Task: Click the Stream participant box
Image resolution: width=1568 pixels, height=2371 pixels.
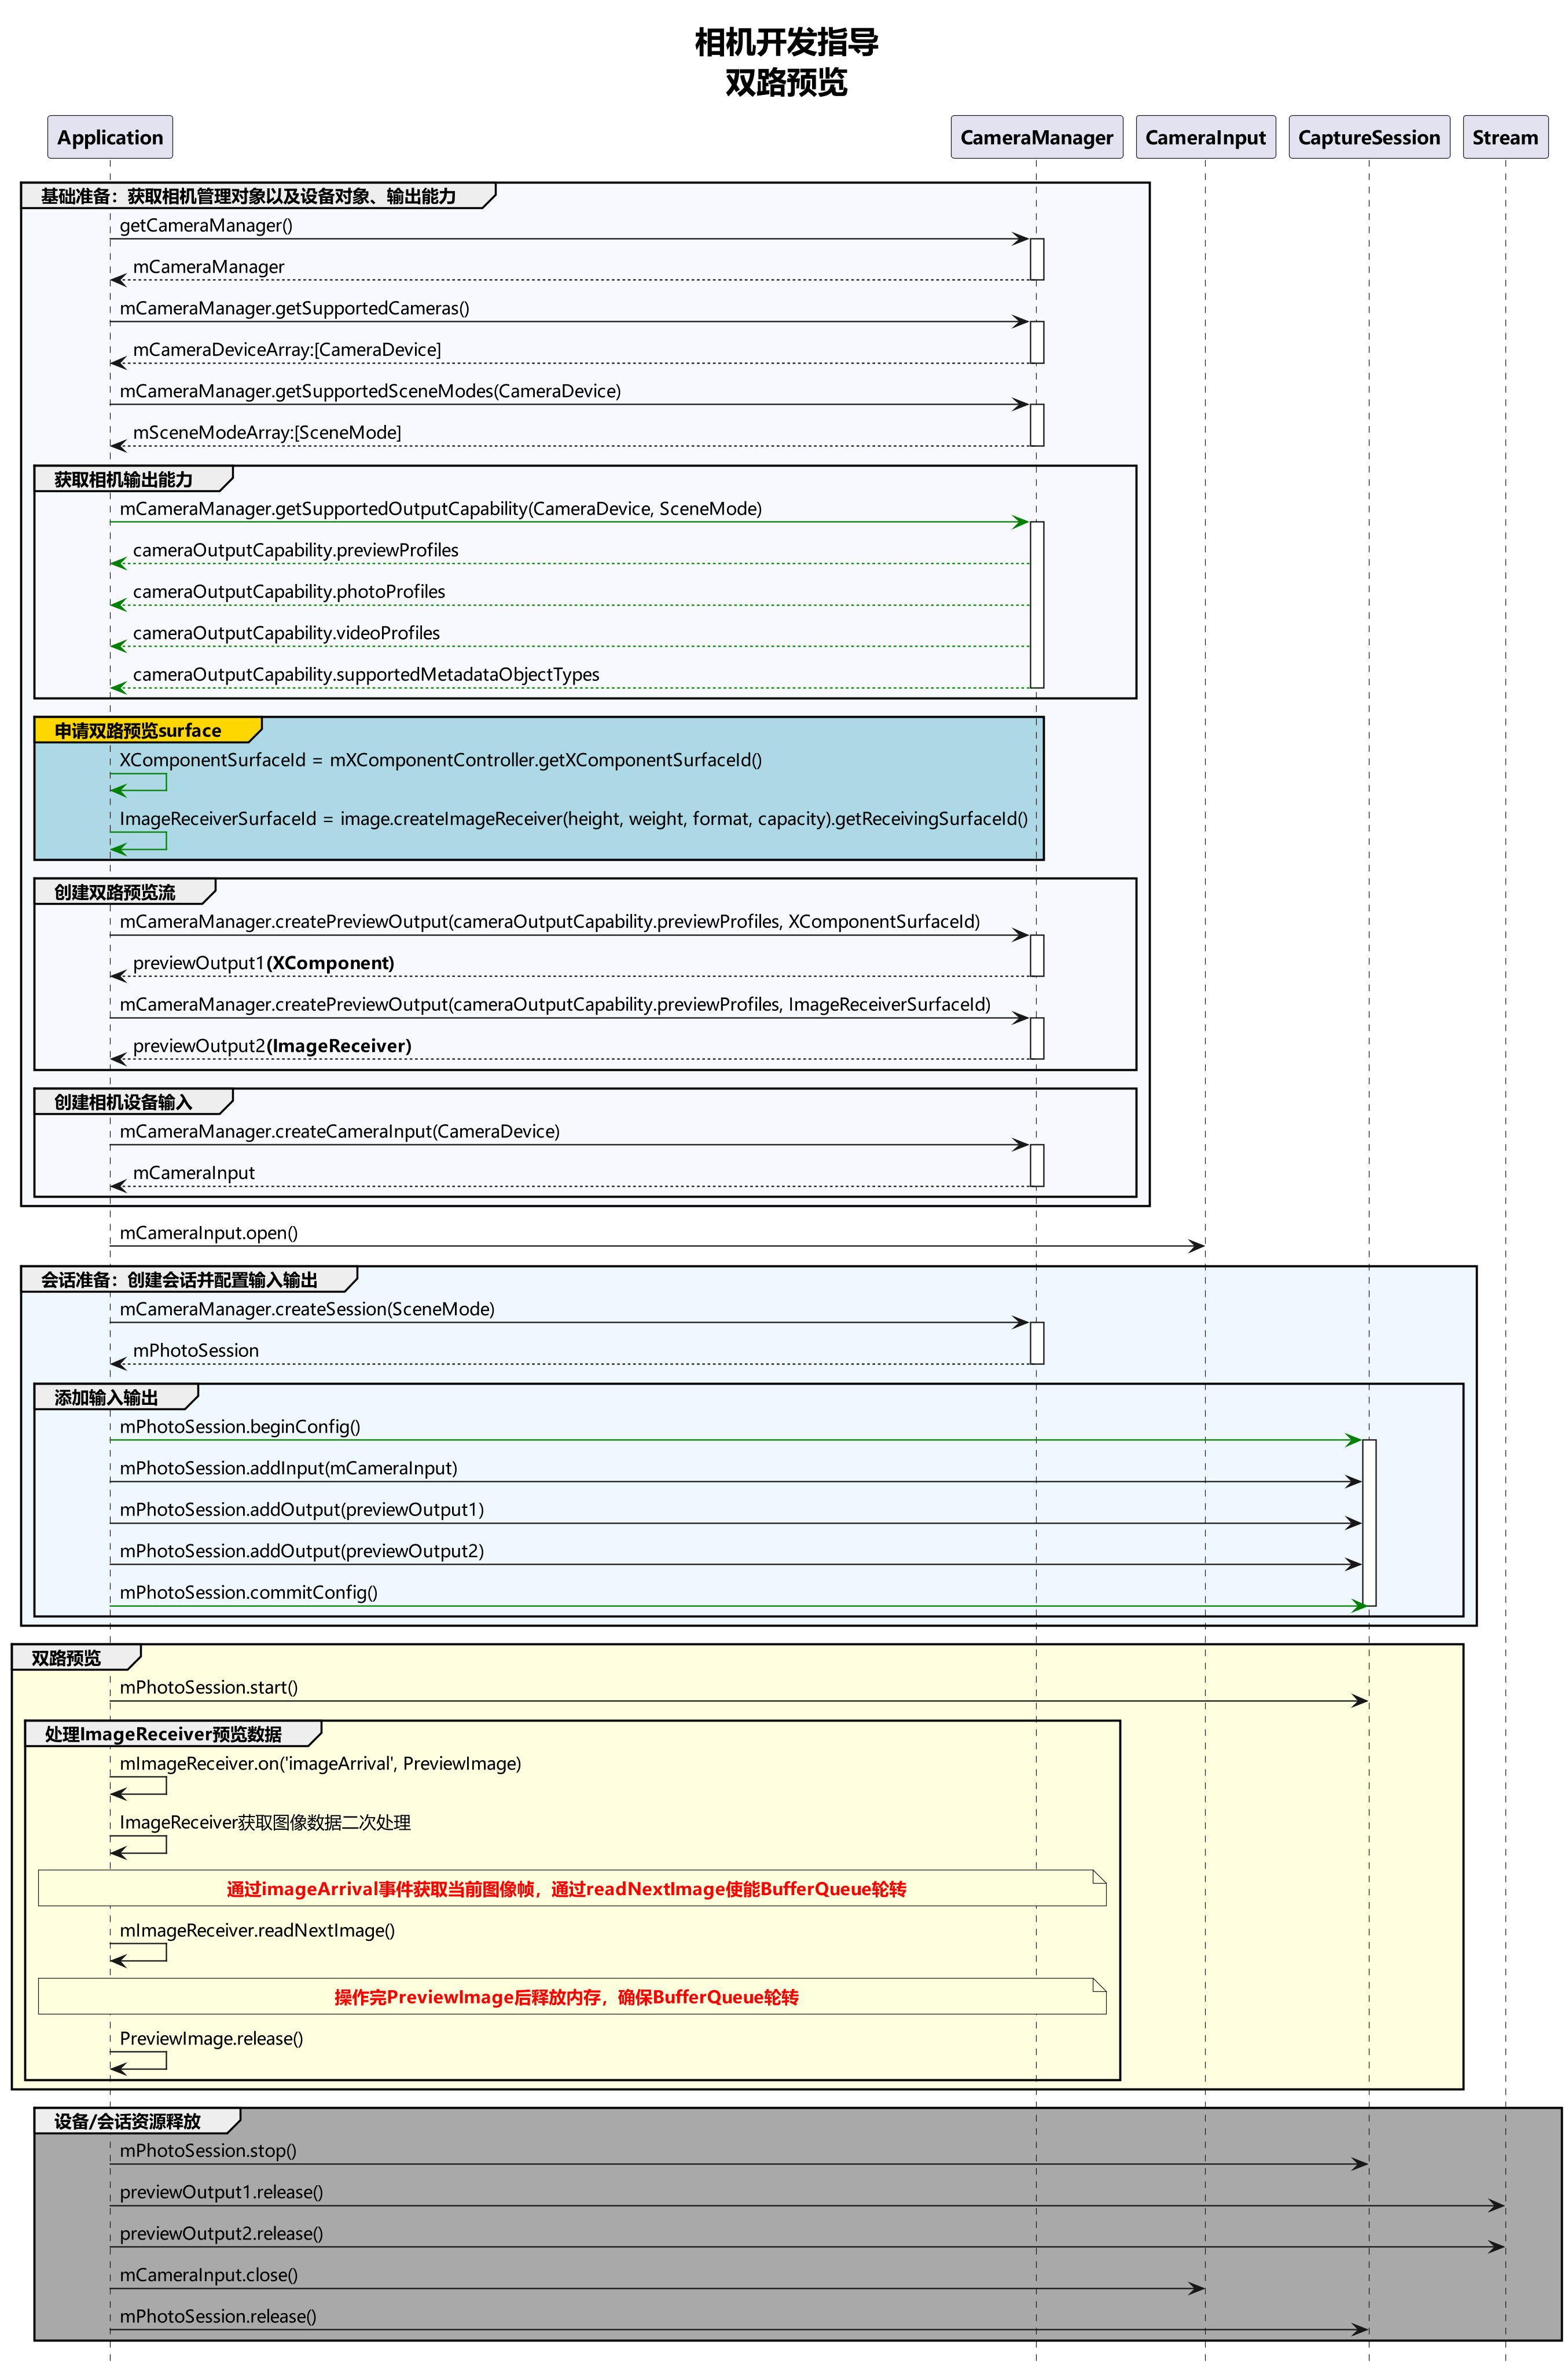Action: click(x=1504, y=137)
